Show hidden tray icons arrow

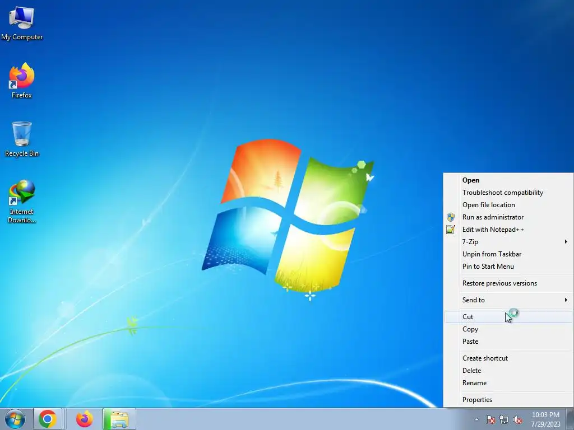(476, 419)
